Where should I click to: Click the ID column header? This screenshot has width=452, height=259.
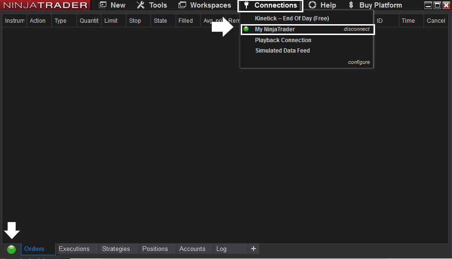click(386, 21)
